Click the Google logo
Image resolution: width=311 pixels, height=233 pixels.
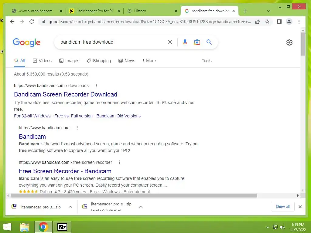click(x=27, y=42)
